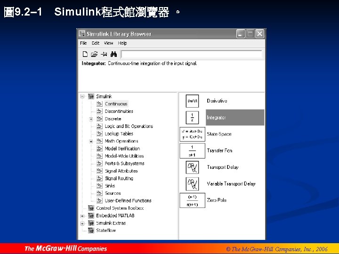Close the Simulink Library Browser window
Viewport: 339px width, 254px height.
point(259,34)
